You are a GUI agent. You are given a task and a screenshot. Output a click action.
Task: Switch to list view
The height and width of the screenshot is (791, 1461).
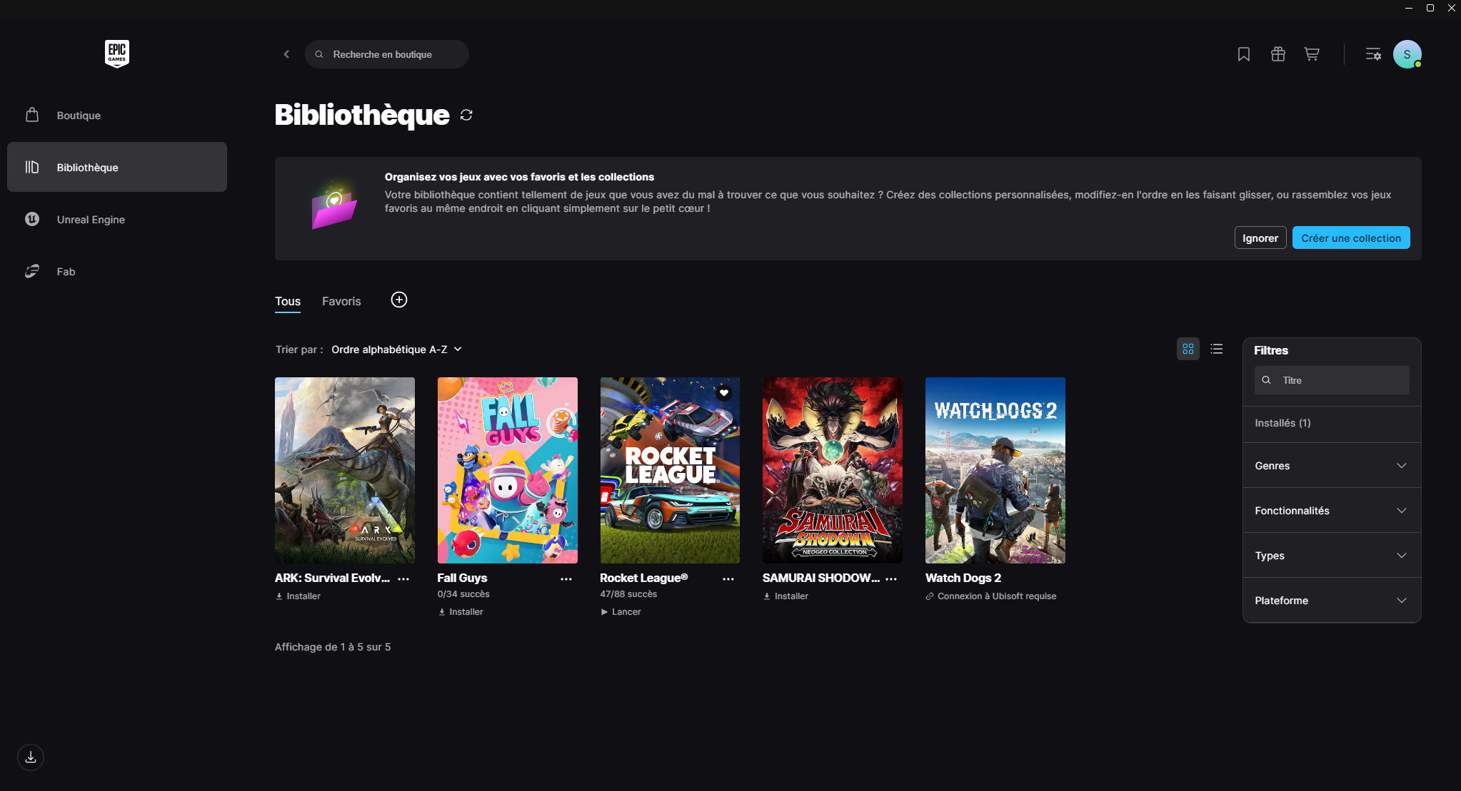[x=1217, y=349]
